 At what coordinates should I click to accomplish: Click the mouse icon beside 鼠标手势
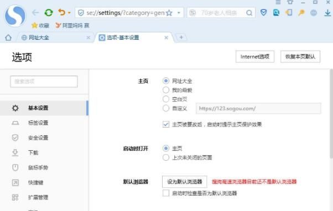coord(15,167)
